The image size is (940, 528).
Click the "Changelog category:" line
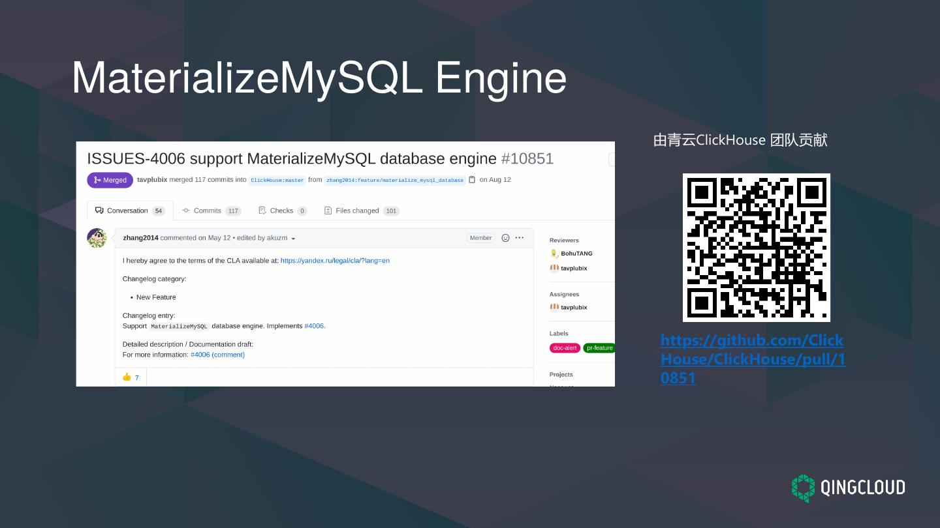point(155,279)
